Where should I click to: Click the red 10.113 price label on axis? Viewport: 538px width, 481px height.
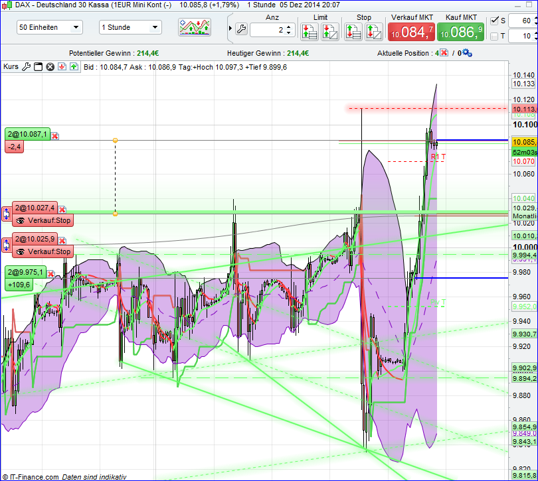[524, 109]
